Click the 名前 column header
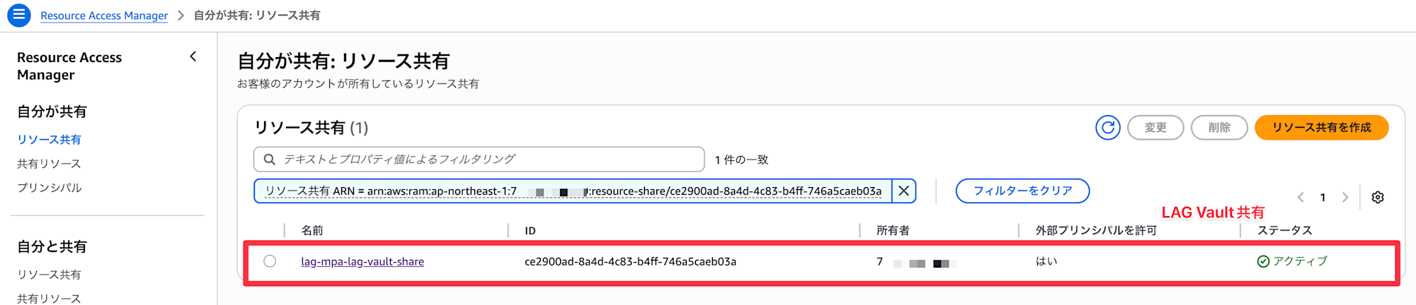The width and height of the screenshot is (1416, 305). tap(312, 231)
